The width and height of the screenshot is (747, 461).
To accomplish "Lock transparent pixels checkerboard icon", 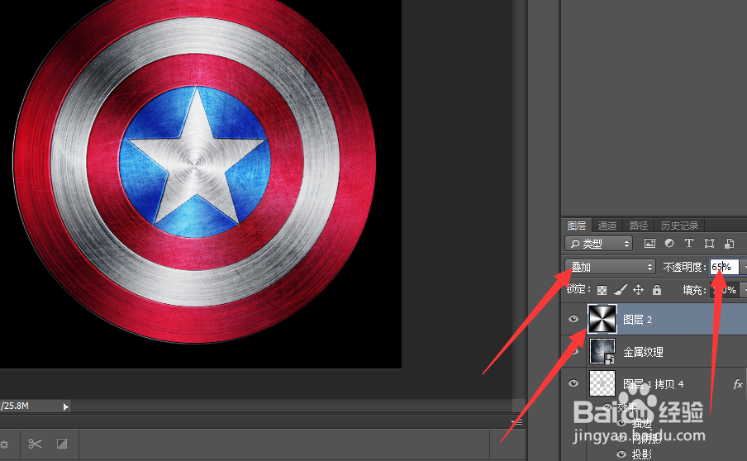I will pos(602,290).
